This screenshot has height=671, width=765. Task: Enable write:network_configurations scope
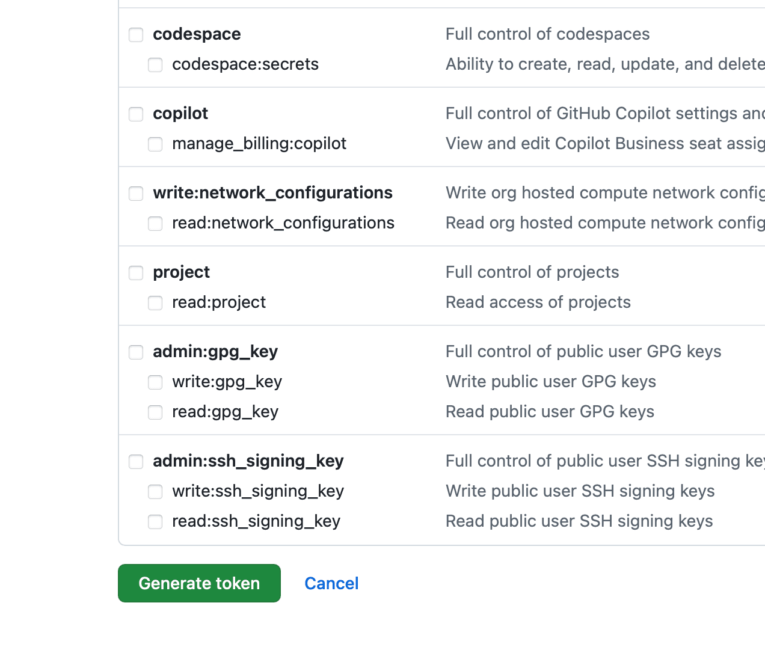coord(136,194)
